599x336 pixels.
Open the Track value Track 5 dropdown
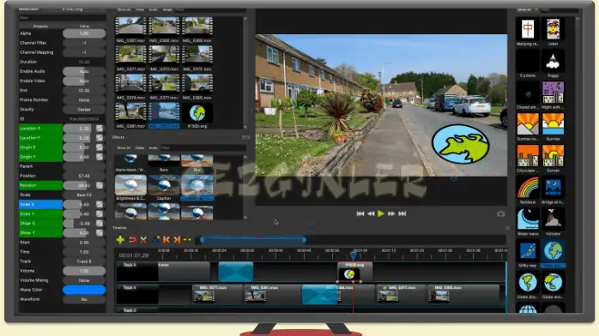tap(84, 261)
